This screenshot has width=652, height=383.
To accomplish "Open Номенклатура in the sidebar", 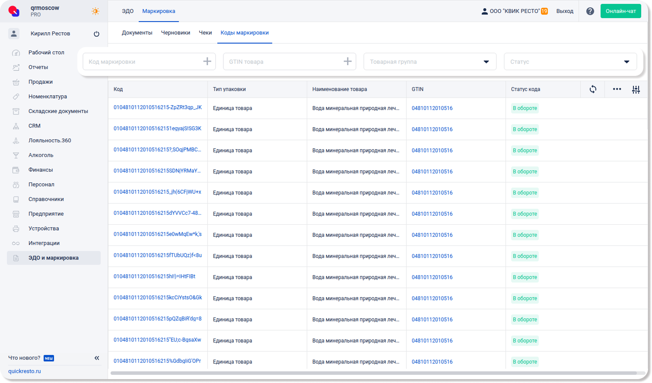I will (x=48, y=97).
